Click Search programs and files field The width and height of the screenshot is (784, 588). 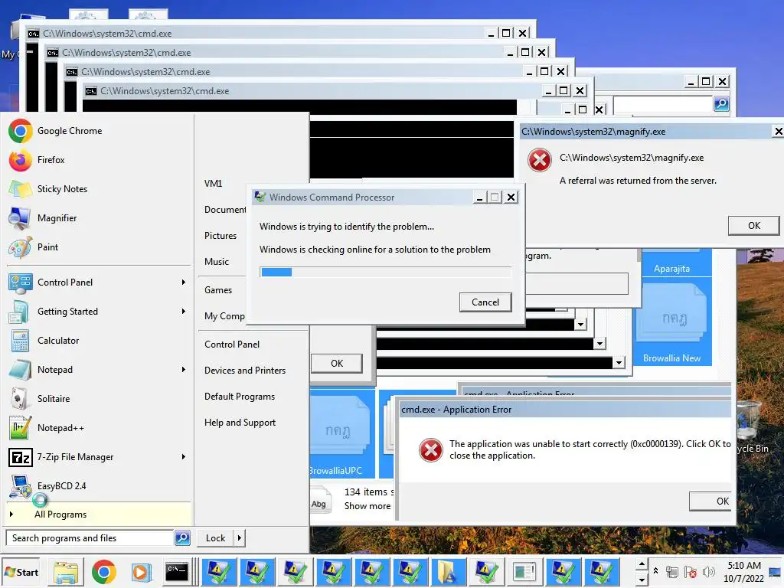pyautogui.click(x=90, y=538)
